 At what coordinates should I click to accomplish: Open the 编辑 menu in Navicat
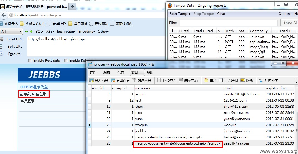tap(107, 73)
